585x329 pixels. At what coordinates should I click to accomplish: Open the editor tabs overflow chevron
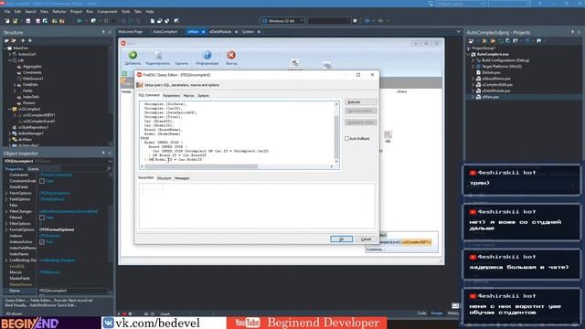coord(459,32)
